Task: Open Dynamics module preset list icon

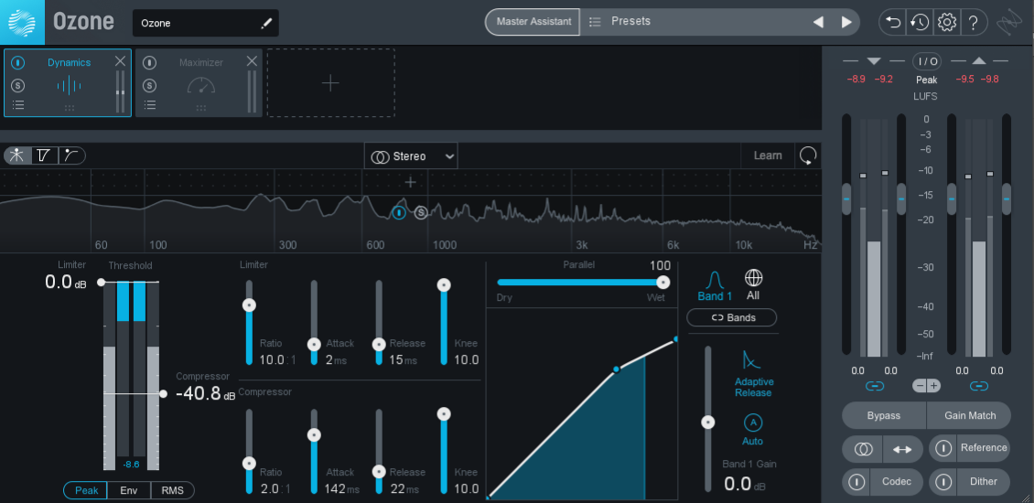Action: click(18, 105)
